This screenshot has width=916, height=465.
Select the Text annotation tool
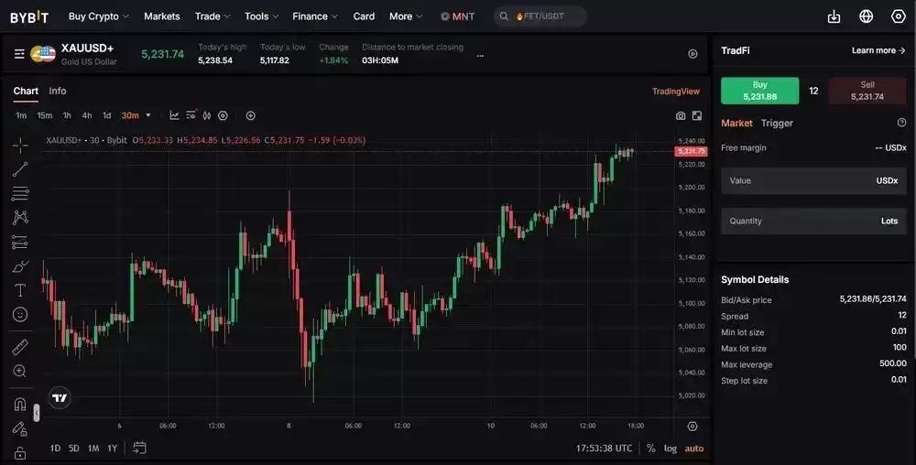point(20,290)
